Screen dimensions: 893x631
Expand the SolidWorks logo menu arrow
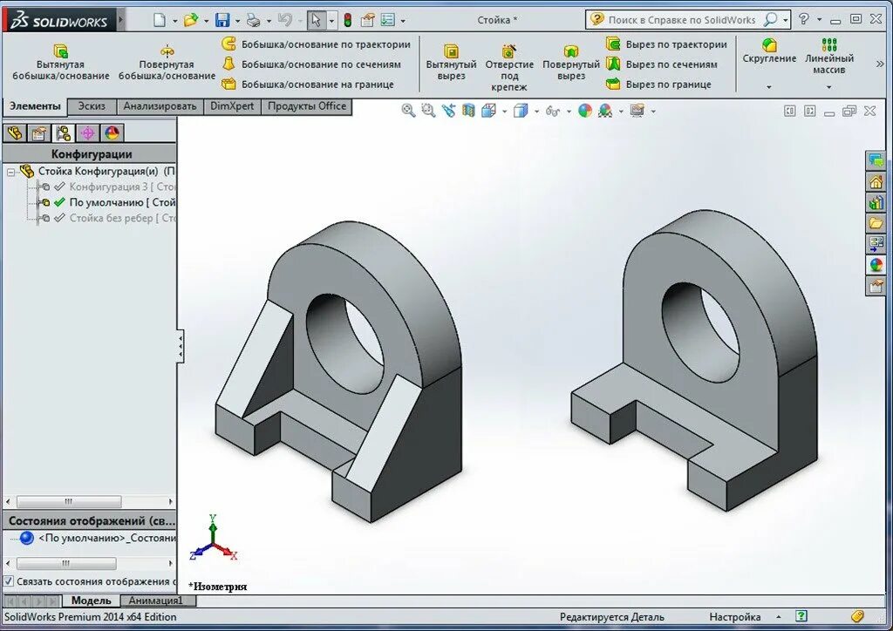(120, 20)
